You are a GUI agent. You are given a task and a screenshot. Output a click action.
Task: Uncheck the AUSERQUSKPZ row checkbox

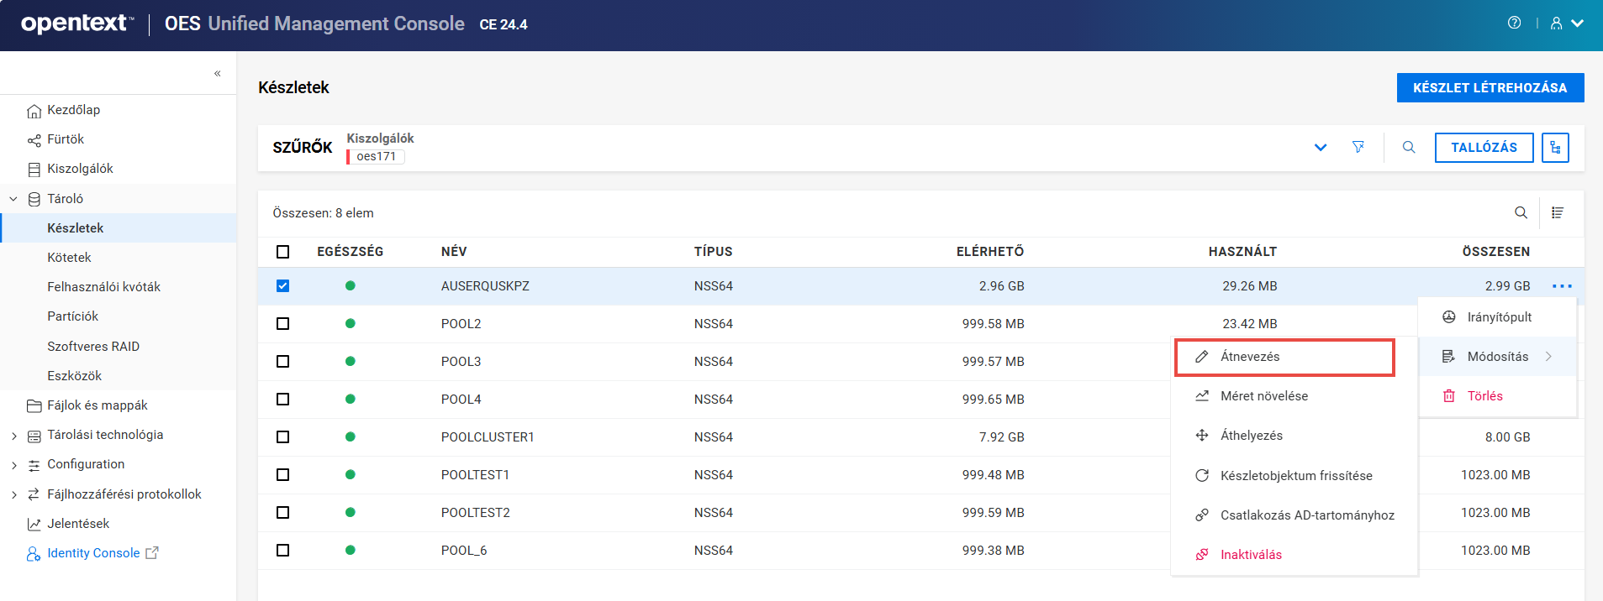click(282, 286)
